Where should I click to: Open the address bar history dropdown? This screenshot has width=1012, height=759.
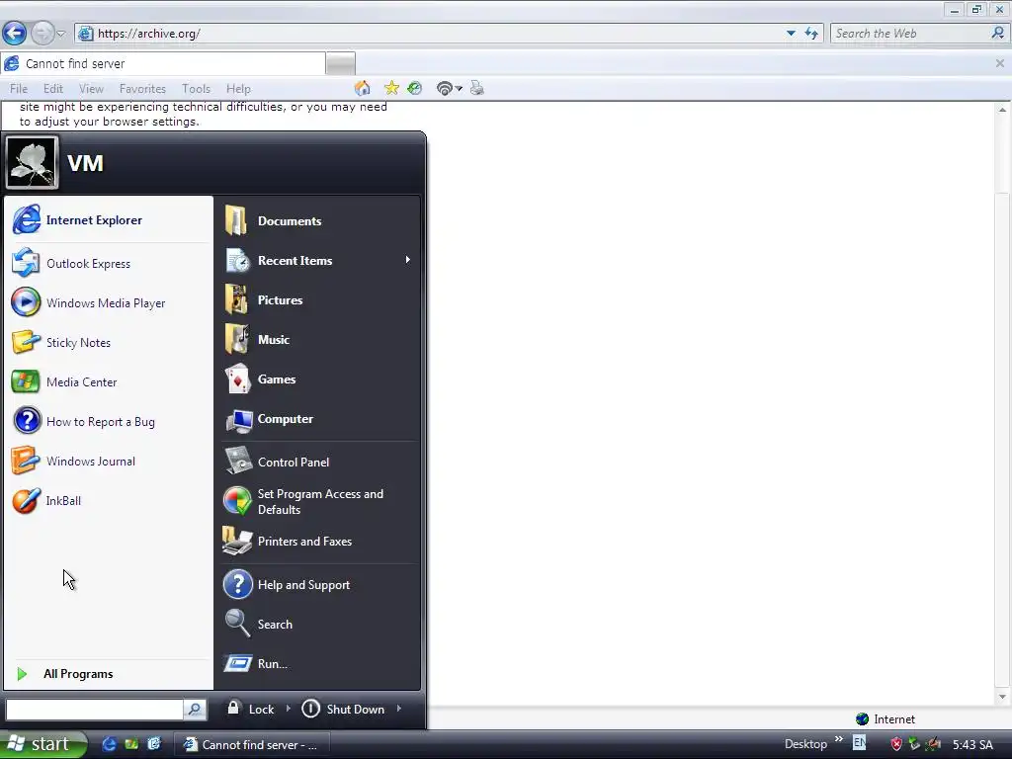click(x=791, y=33)
